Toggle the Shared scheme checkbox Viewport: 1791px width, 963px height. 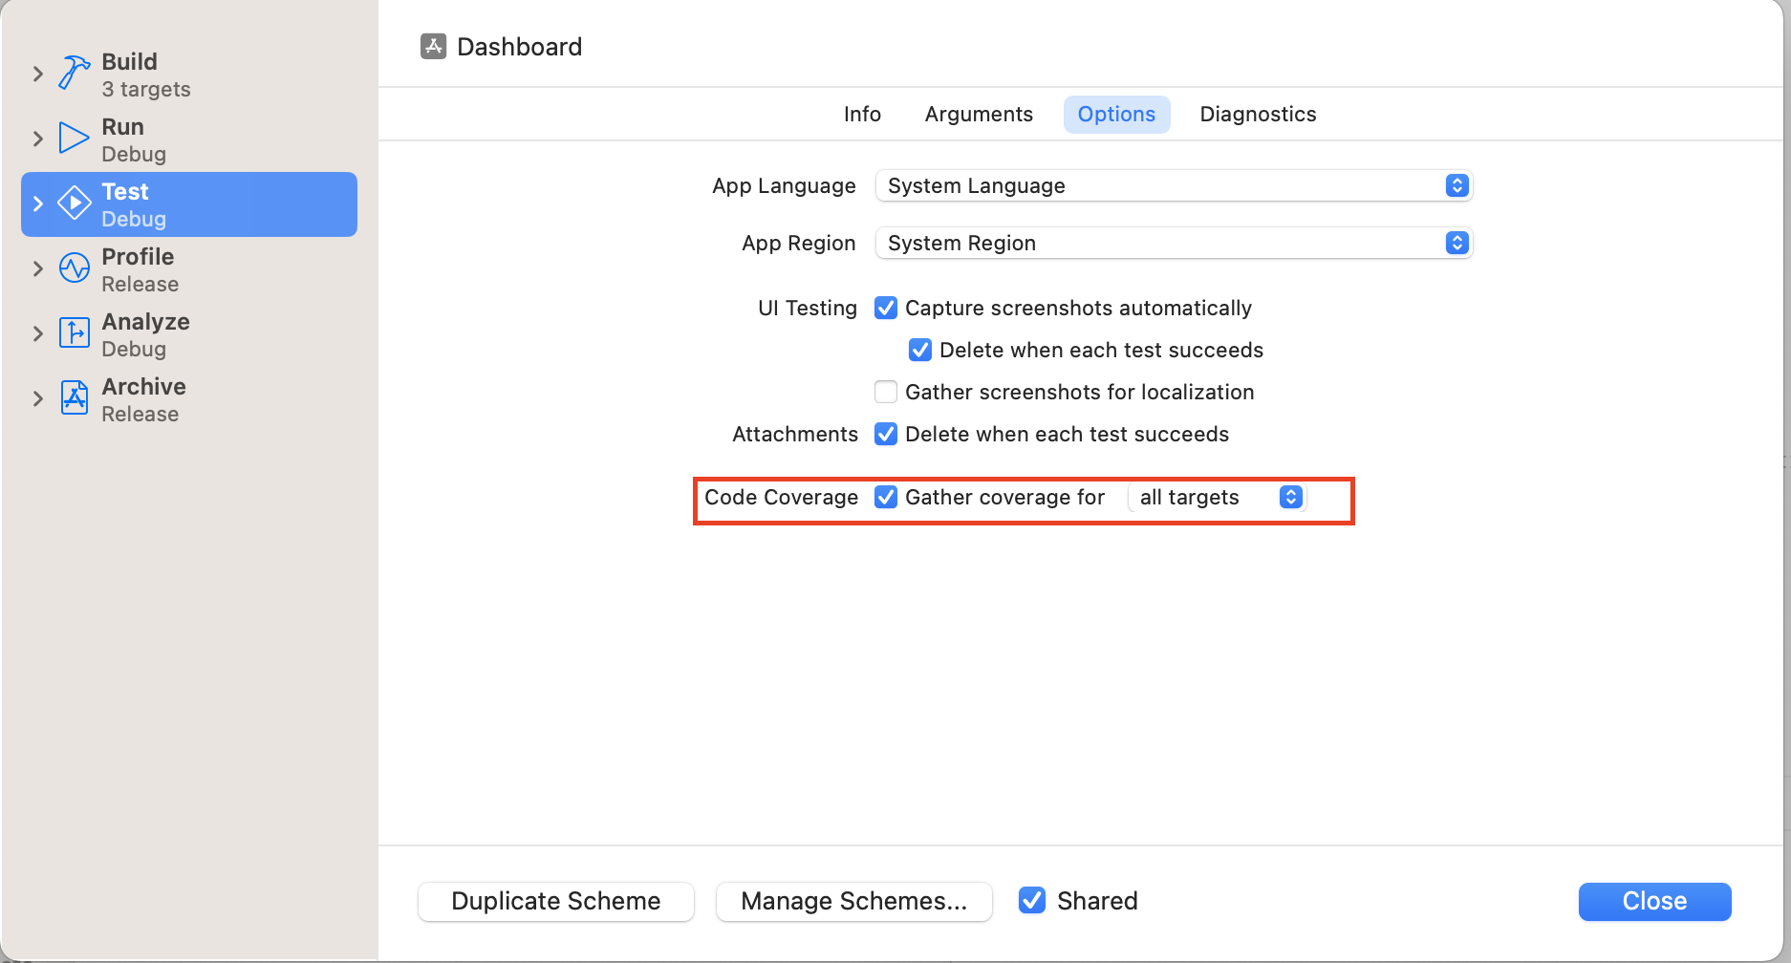pos(1032,900)
